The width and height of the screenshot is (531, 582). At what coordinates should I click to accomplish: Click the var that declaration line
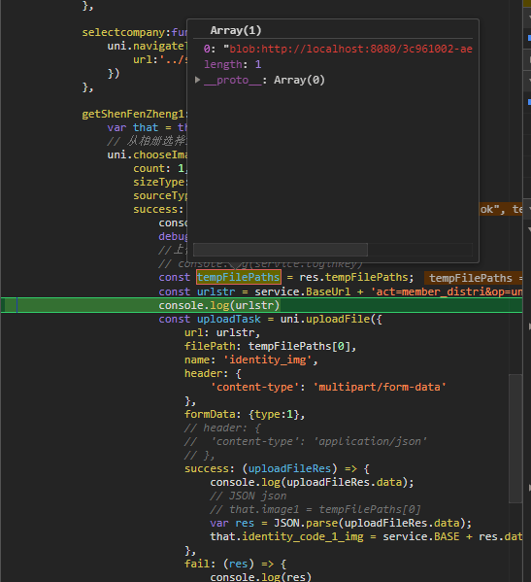click(147, 127)
